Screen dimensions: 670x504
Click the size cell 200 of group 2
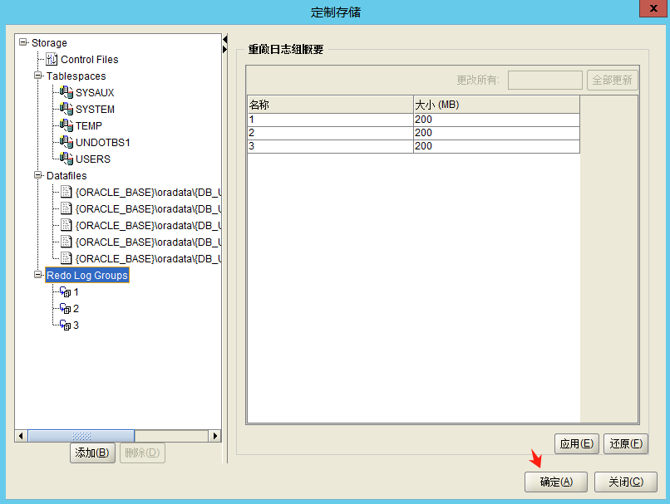pos(496,133)
